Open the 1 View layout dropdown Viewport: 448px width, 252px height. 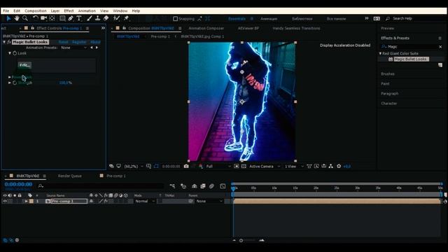(294, 167)
